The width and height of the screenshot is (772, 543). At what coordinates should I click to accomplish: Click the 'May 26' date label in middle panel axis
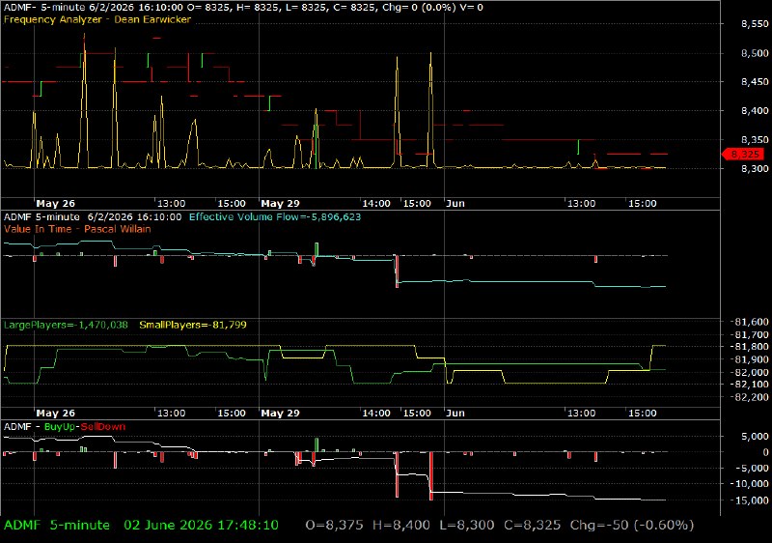coord(56,413)
